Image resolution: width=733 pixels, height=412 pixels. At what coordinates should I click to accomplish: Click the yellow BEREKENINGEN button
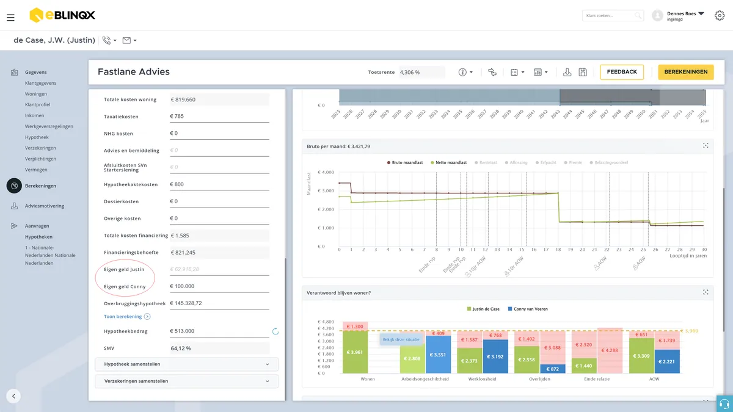click(686, 72)
